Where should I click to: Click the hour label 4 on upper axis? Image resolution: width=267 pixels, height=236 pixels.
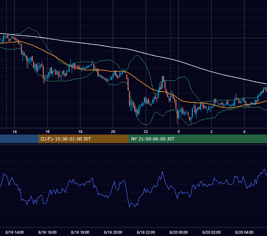tap(244, 132)
